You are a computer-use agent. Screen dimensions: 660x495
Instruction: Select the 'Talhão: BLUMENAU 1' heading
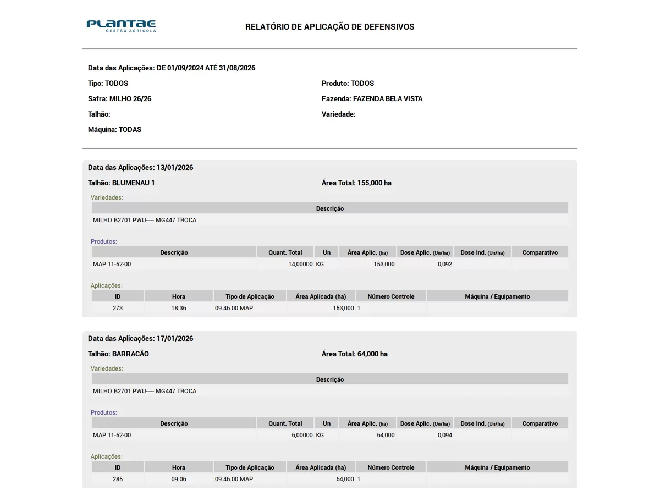pos(122,183)
